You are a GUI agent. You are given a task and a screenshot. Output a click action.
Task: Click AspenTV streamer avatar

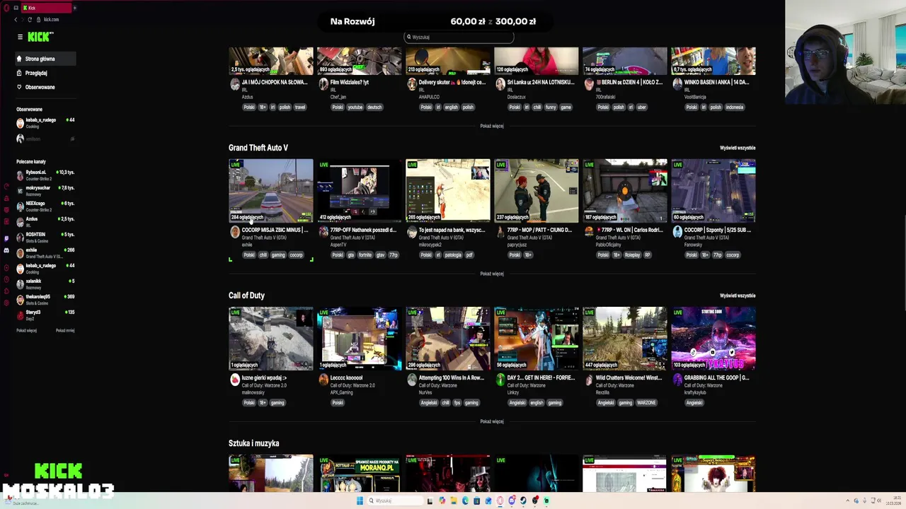(x=323, y=232)
